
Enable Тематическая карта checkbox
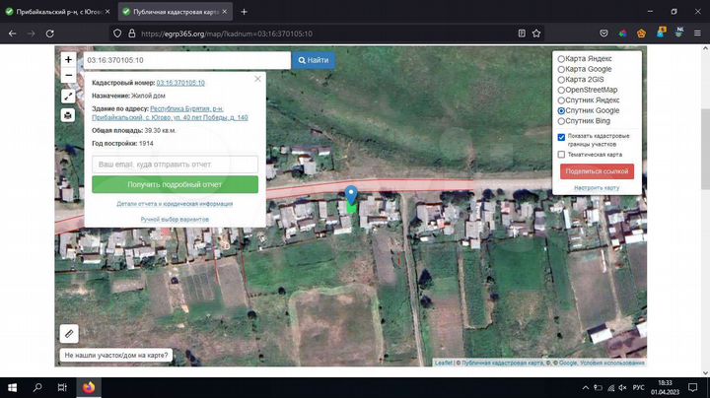[561, 155]
